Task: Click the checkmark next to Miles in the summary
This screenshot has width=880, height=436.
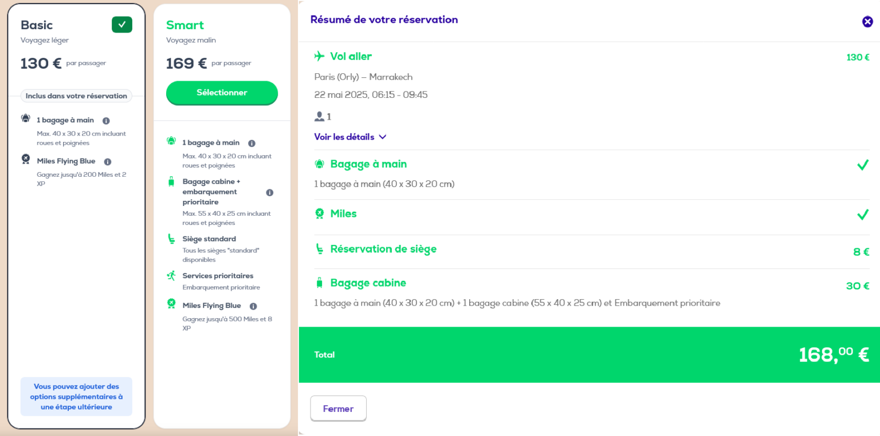Action: click(x=863, y=215)
